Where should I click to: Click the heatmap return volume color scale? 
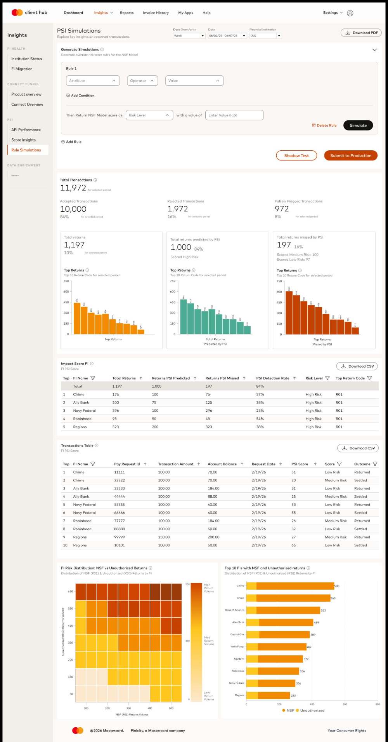(x=197, y=642)
